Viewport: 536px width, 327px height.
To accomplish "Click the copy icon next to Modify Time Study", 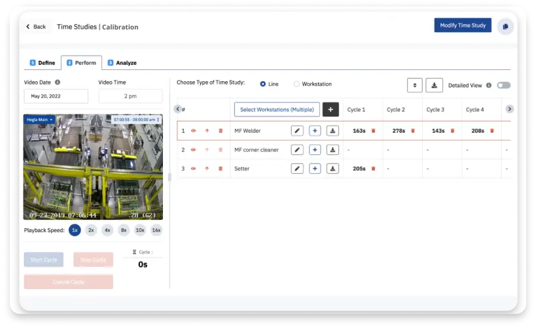I will pyautogui.click(x=505, y=26).
